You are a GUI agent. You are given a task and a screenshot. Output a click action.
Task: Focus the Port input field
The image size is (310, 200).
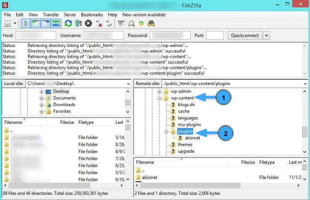215,35
